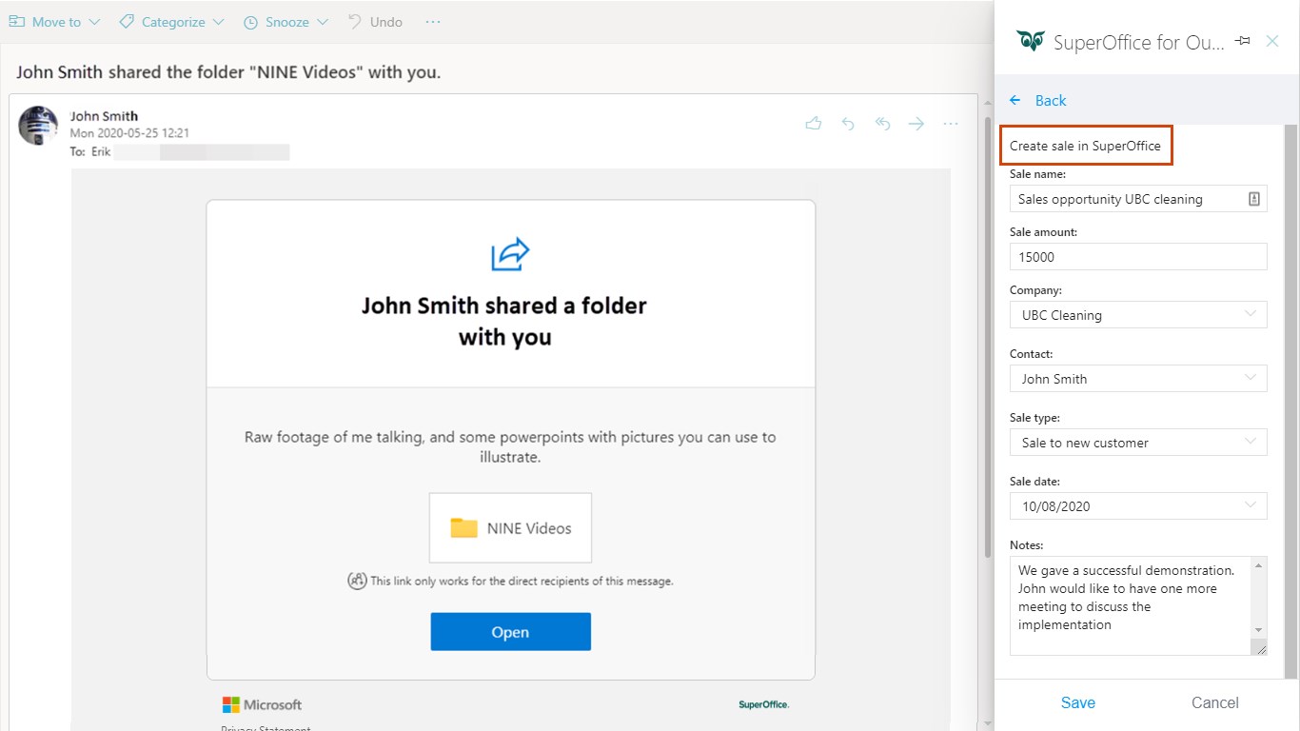This screenshot has width=1300, height=731.
Task: Open the Contact dropdown showing John Smith
Action: tap(1138, 379)
